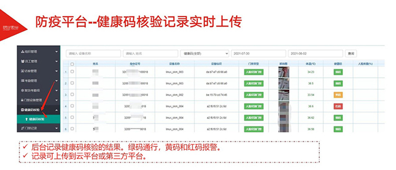Toggle the select-all checkbox in table header
The width and height of the screenshot is (396, 170).
tap(72, 64)
